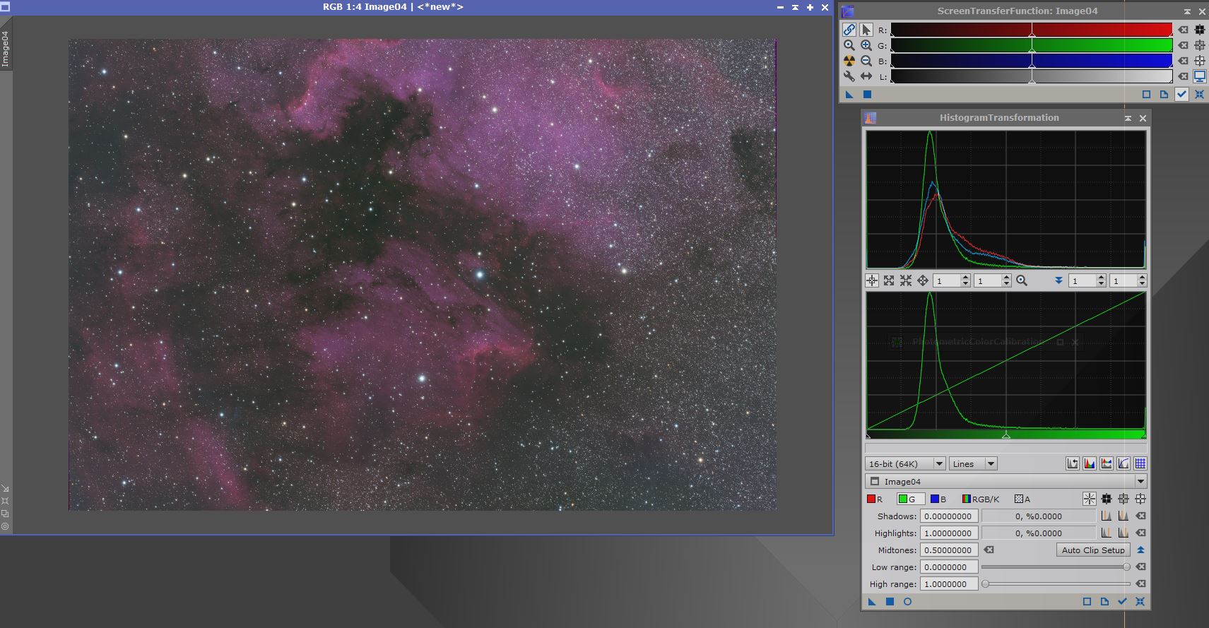
Task: Click the Auto Clip Setup button
Action: (1093, 550)
